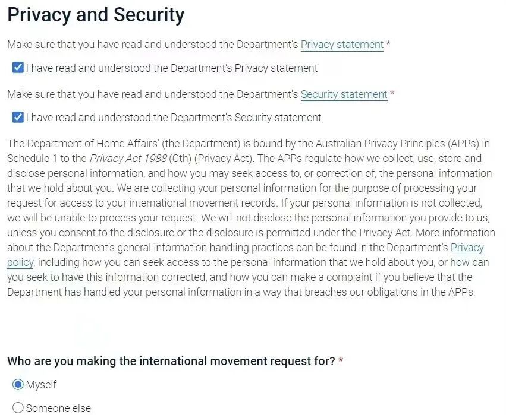Click 'Make sure that you have read' Privacy instruction line
506x415 pixels.
(x=152, y=45)
